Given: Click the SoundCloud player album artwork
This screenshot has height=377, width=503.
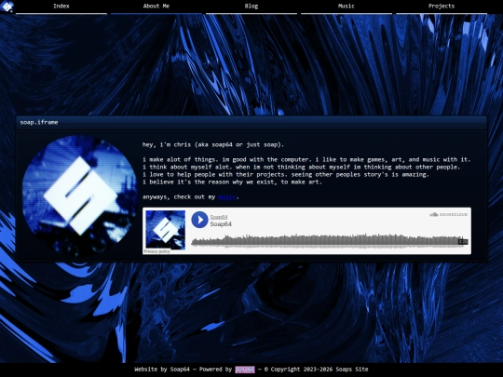Looking at the screenshot, I should (x=165, y=230).
